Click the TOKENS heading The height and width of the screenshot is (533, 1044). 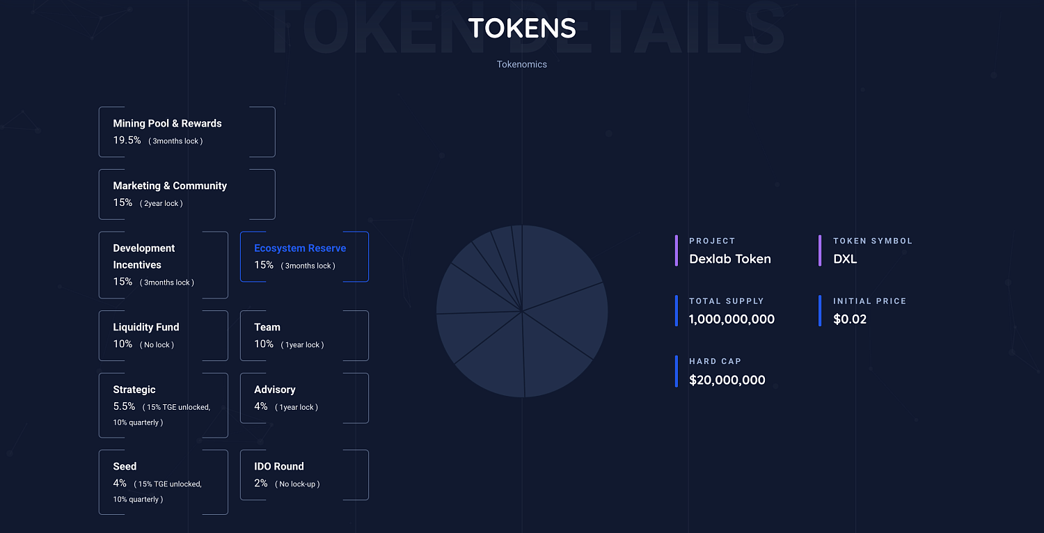(522, 28)
